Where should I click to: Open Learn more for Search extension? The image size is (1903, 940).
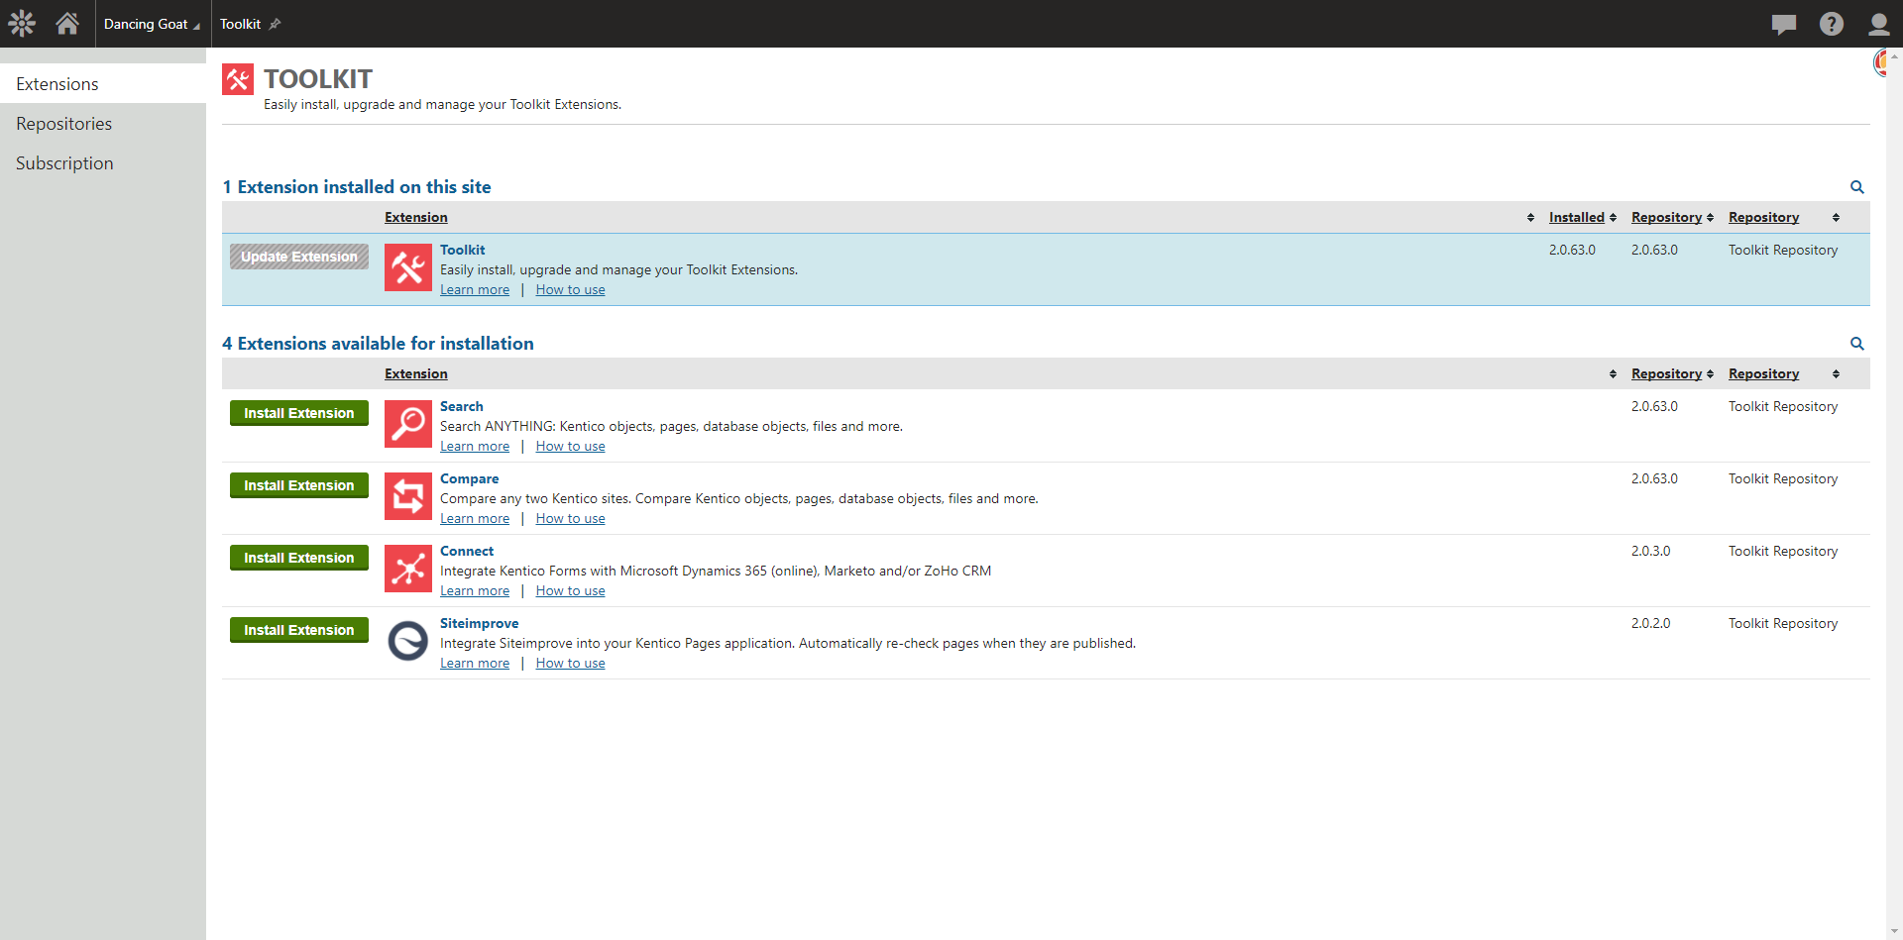[475, 447]
